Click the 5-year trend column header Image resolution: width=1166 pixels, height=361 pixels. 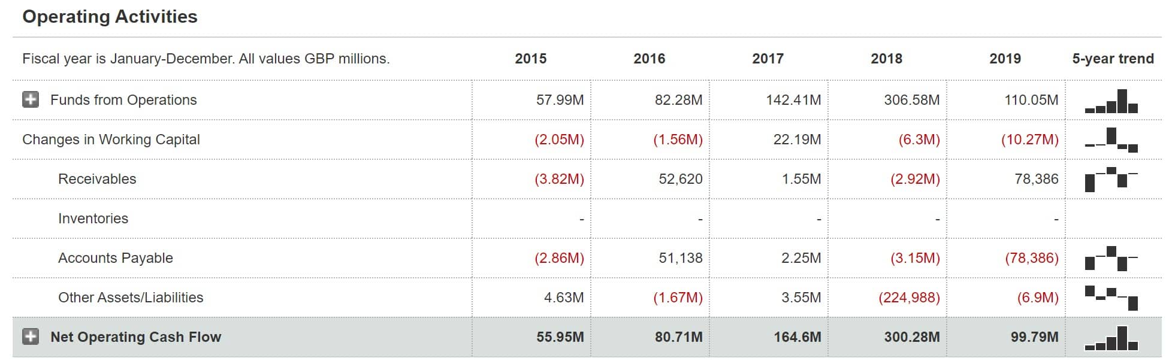point(1113,59)
